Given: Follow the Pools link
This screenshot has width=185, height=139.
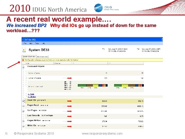Looking at the screenshot, I should point(31,94).
